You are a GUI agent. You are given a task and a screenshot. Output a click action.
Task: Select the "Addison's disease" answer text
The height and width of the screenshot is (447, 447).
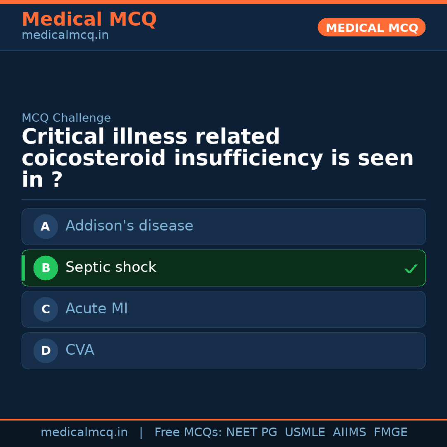pyautogui.click(x=129, y=226)
